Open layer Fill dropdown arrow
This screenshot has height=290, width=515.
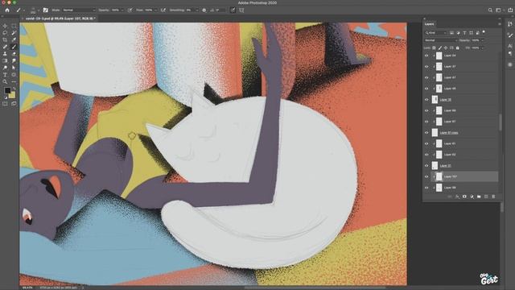pyautogui.click(x=482, y=48)
